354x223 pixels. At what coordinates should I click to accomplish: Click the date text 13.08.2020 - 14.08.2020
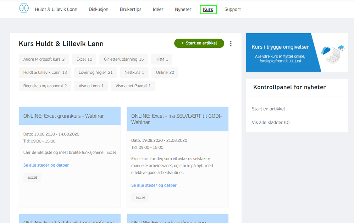(57, 134)
